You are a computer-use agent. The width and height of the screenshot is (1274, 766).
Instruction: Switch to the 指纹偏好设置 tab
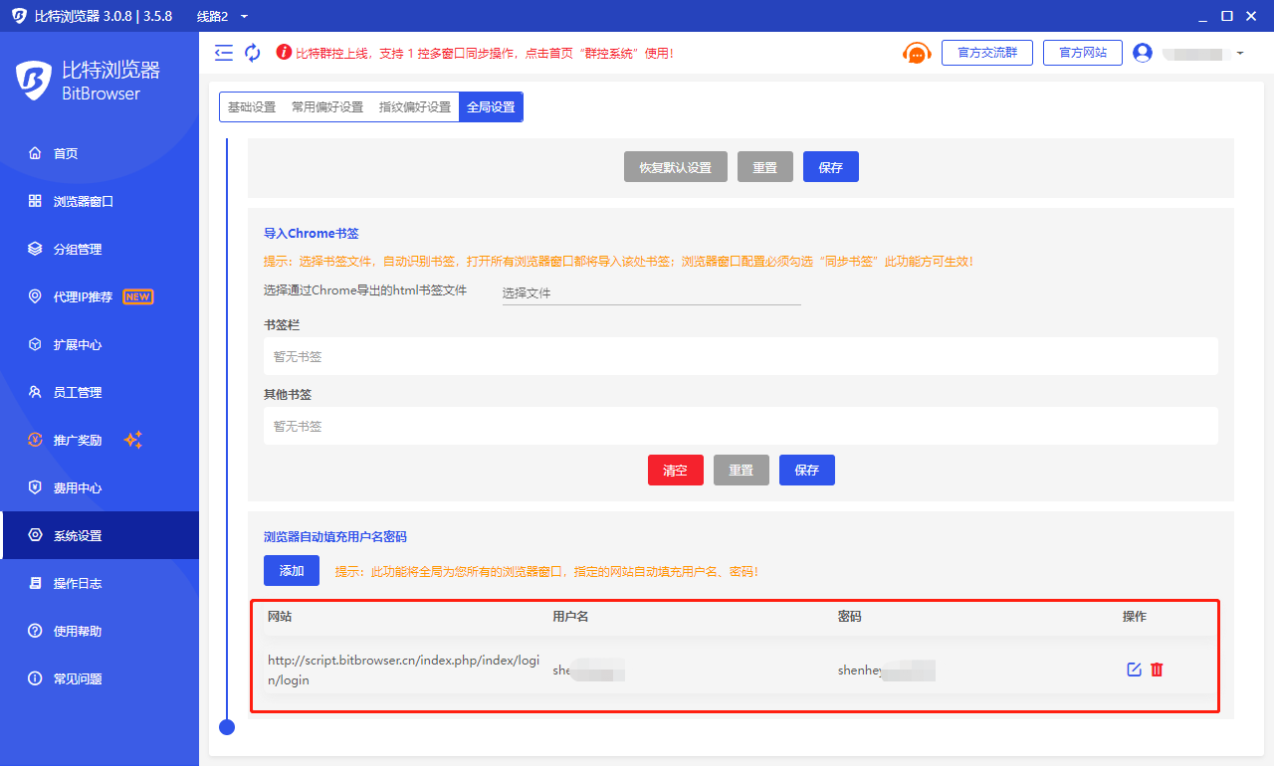pyautogui.click(x=415, y=107)
